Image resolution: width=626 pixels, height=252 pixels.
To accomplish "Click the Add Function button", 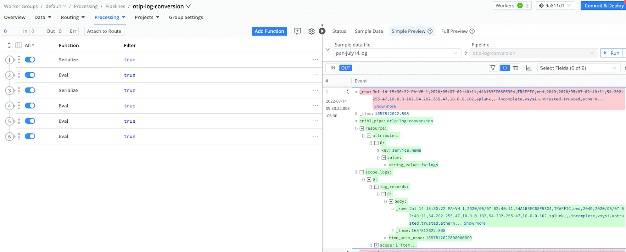I will (269, 31).
